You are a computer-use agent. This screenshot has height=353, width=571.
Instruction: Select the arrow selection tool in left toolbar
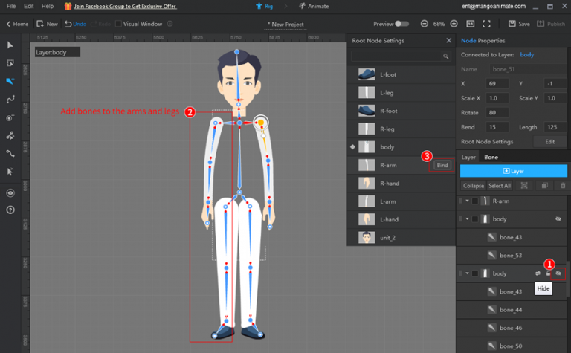coord(10,45)
